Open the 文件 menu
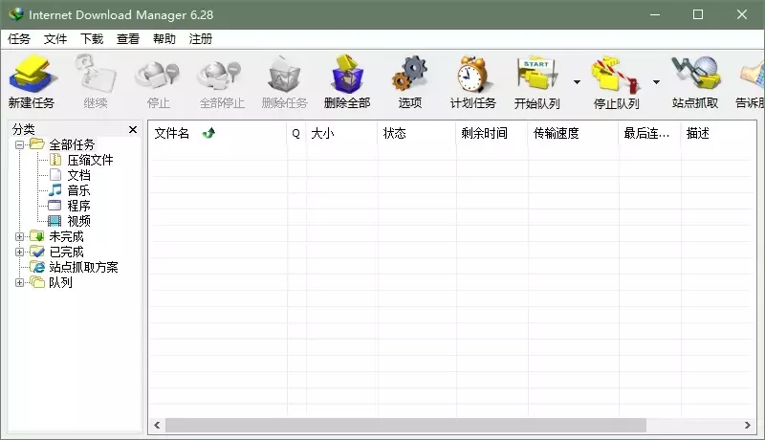Viewport: 765px width, 440px height. [x=55, y=39]
